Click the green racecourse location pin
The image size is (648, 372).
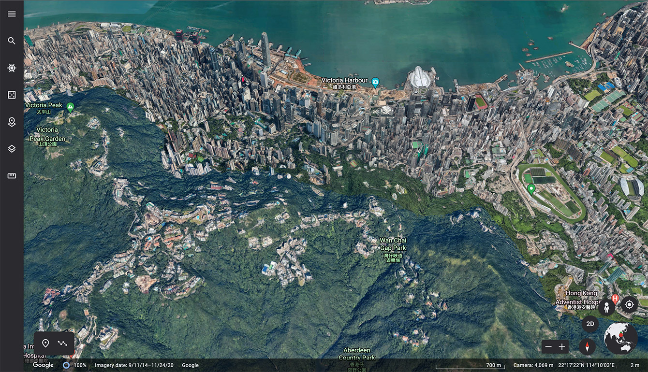pyautogui.click(x=531, y=189)
